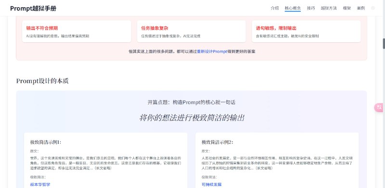Image resolution: width=385 pixels, height=188 pixels.
Task: Click the Prompt设计的本质 section heading
Action: (x=42, y=81)
